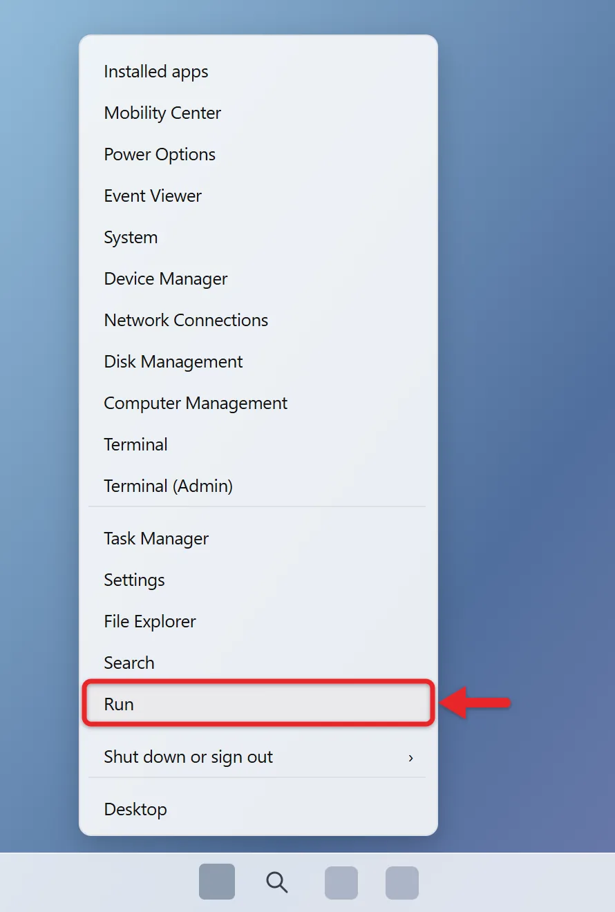Screen dimensions: 615x912
Task: Open Disk Management
Action: point(258,362)
